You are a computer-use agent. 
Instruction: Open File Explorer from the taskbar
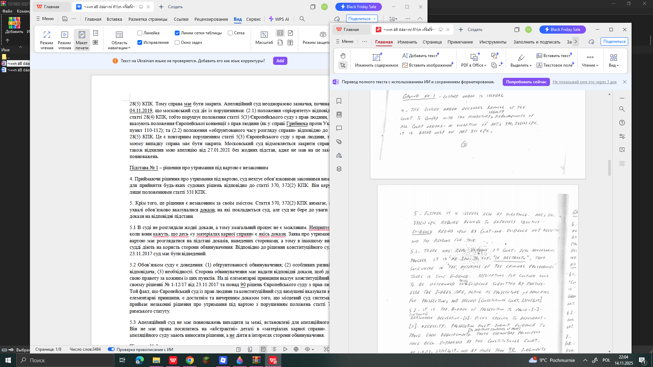tap(156, 360)
